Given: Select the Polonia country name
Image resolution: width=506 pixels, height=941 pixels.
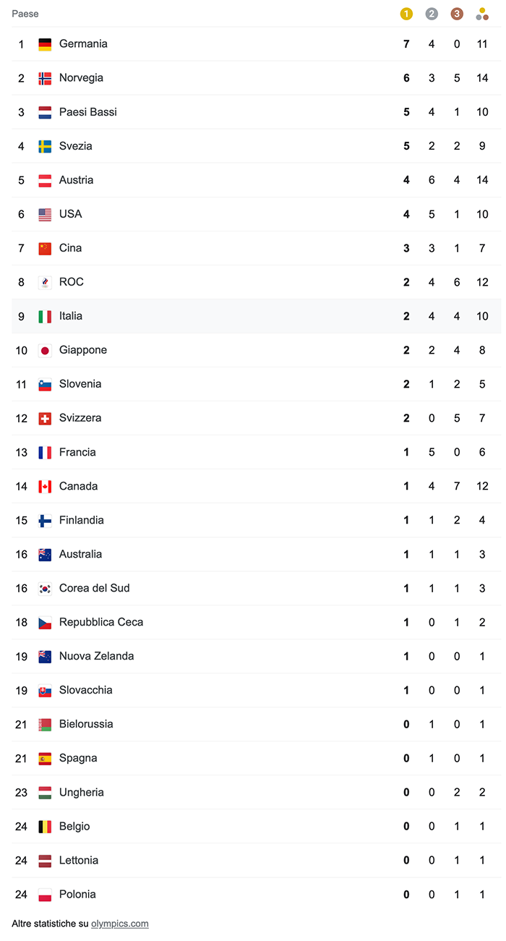Looking at the screenshot, I should pyautogui.click(x=77, y=894).
